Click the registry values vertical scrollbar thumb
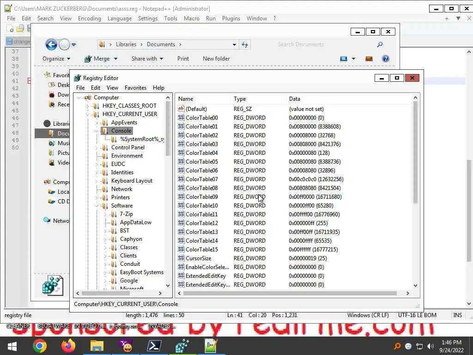 (x=415, y=152)
